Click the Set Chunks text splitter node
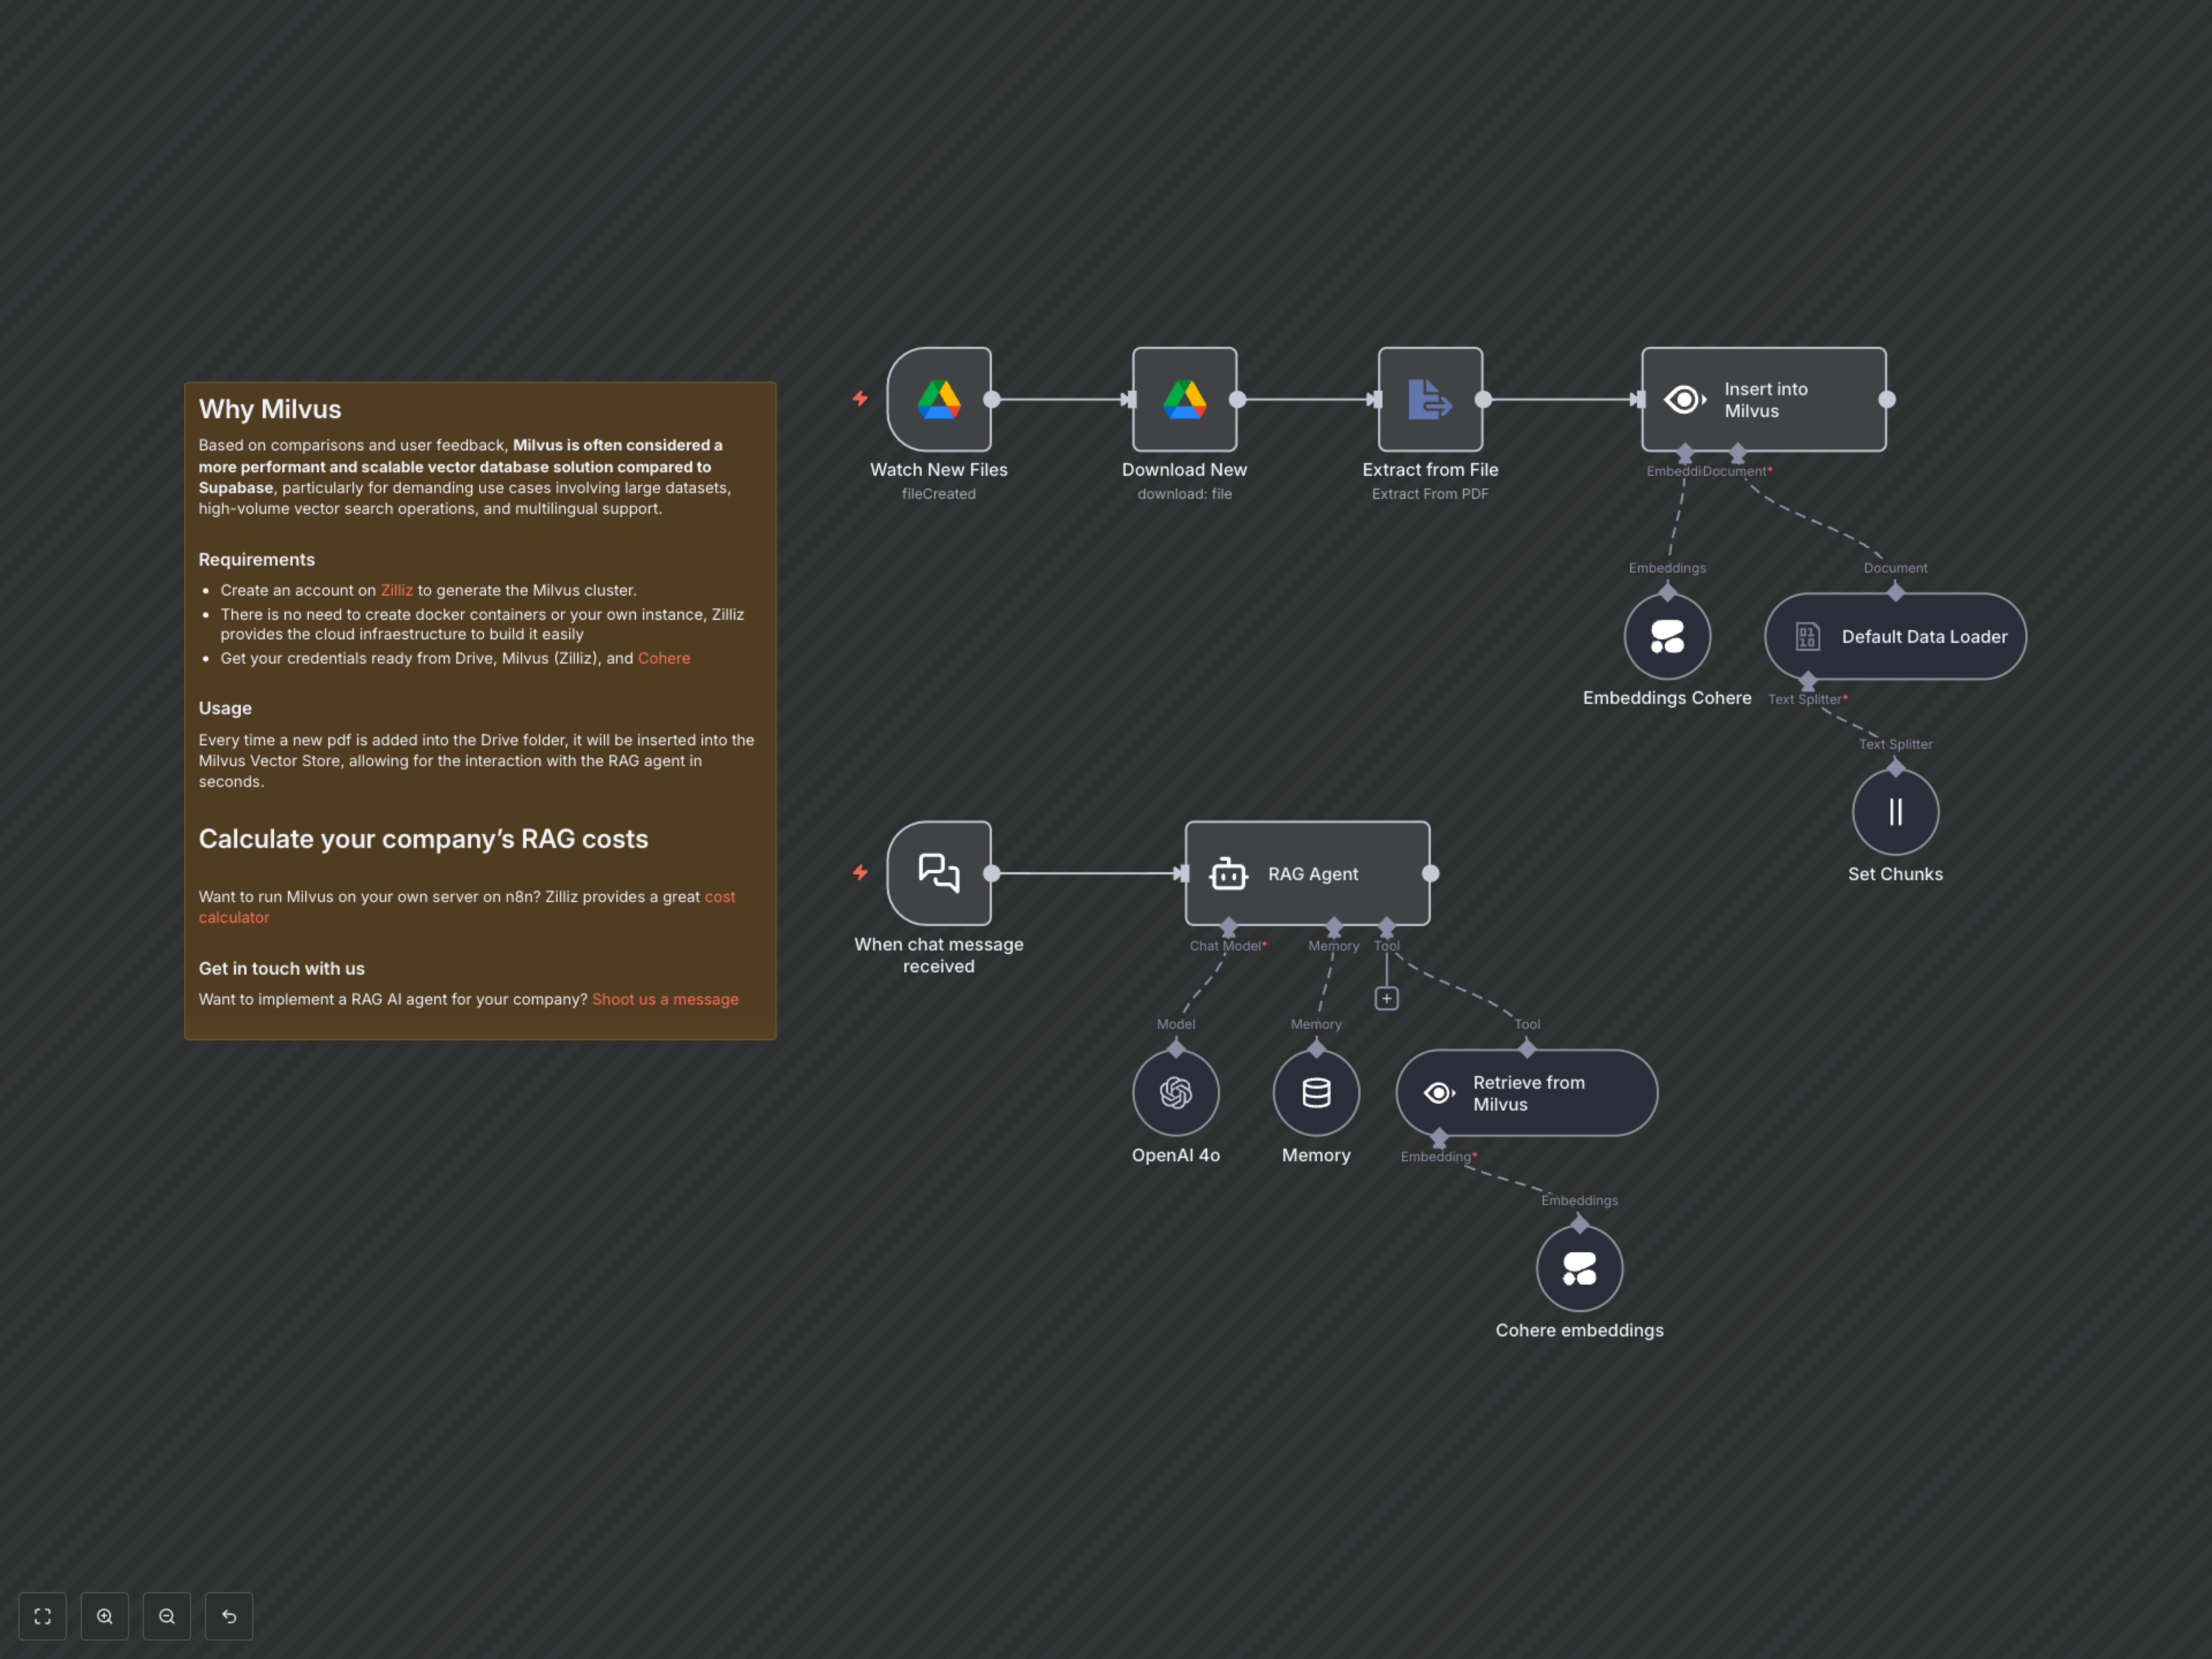This screenshot has height=1659, width=2212. pos(1895,812)
